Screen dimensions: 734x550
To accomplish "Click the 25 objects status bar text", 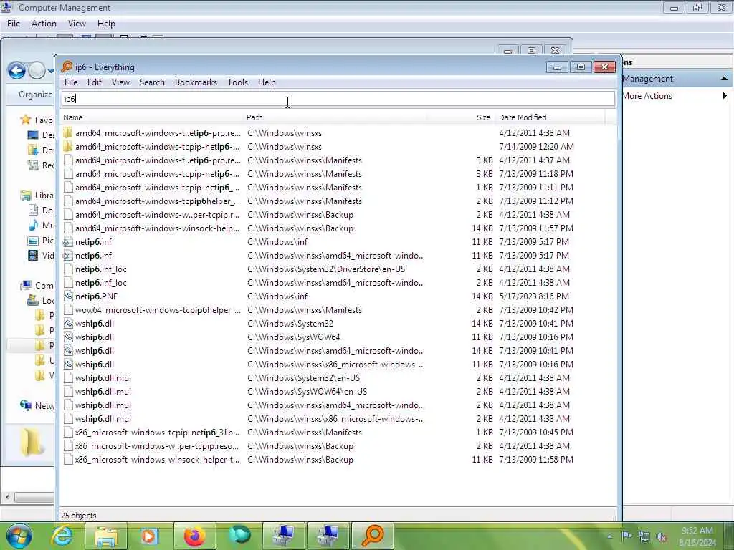I will pos(78,516).
